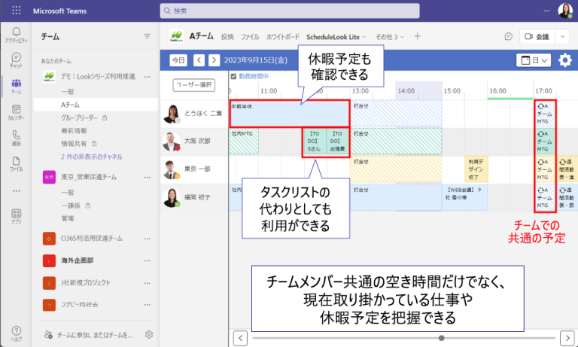Open more options for デモ：Lookシリーズ利用推進 team
578x347 pixels.
pyautogui.click(x=147, y=77)
